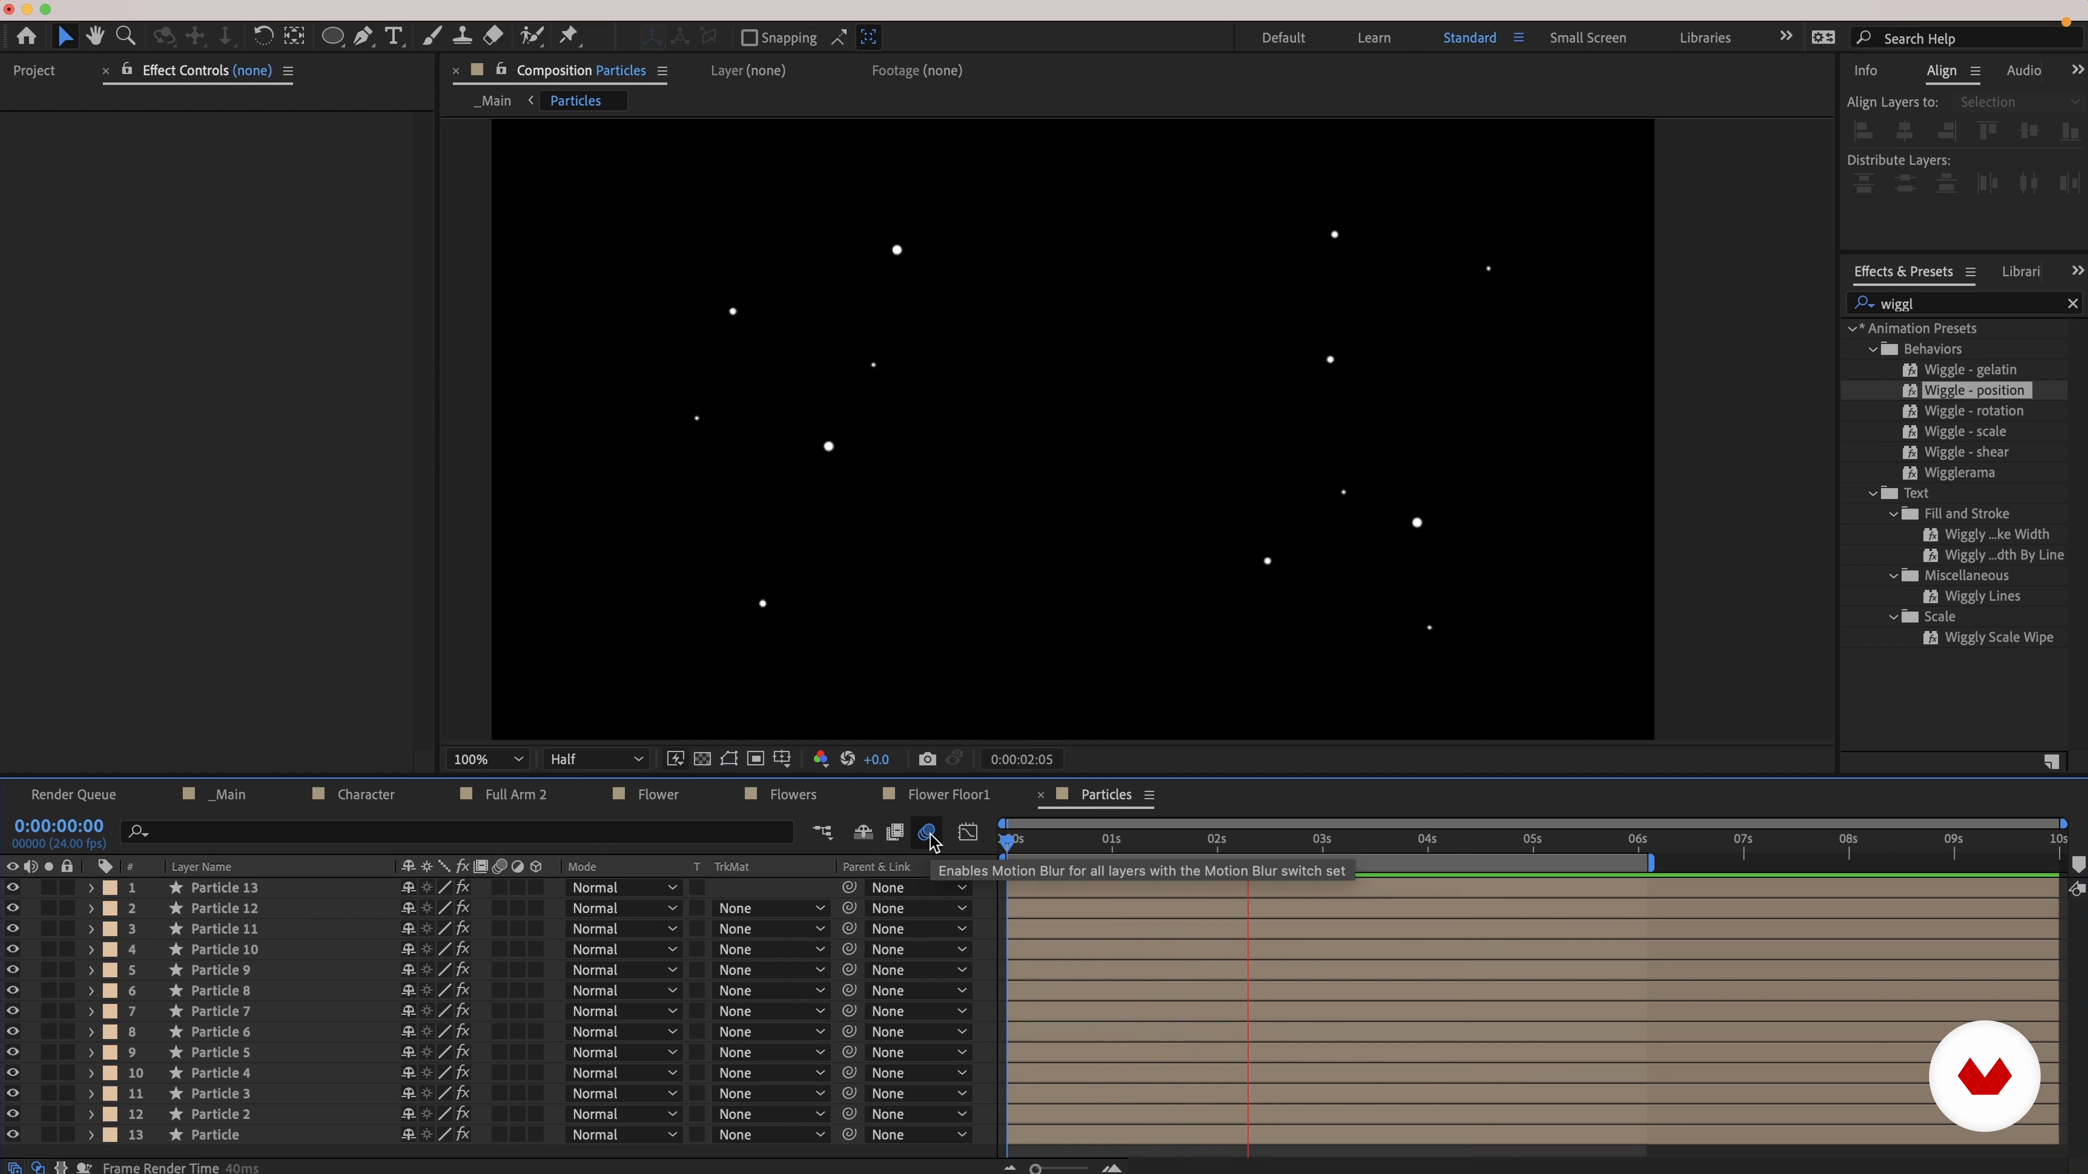The height and width of the screenshot is (1174, 2088).
Task: Toggle motion blur switch box for Particle 9
Action: [499, 970]
